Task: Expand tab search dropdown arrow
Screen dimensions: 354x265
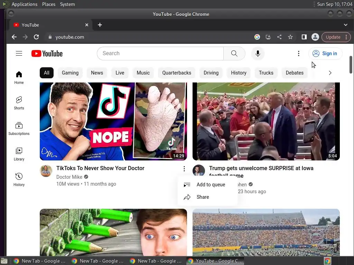Action: tap(346, 25)
